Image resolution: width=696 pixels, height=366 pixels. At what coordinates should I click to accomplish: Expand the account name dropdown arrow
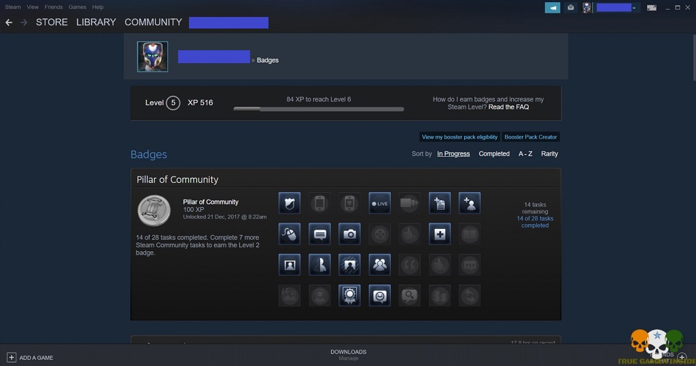[634, 8]
